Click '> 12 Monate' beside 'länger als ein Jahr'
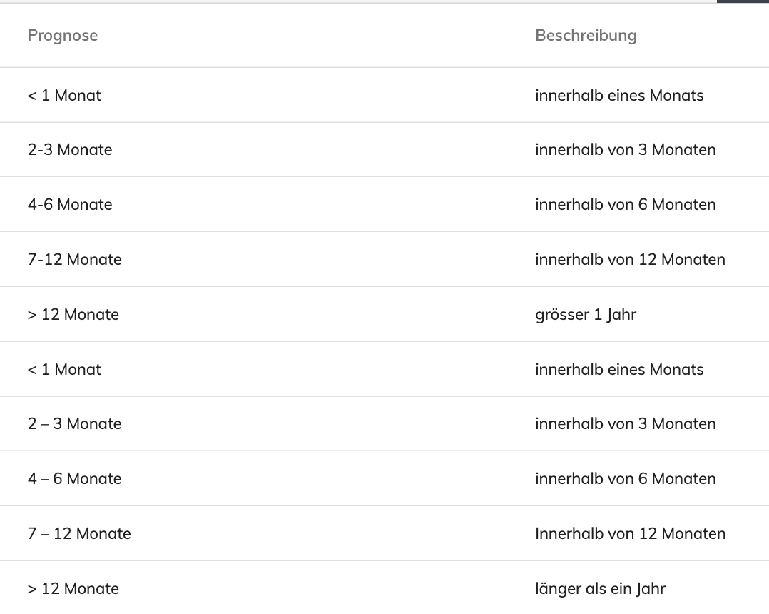This screenshot has width=769, height=614. pos(73,588)
